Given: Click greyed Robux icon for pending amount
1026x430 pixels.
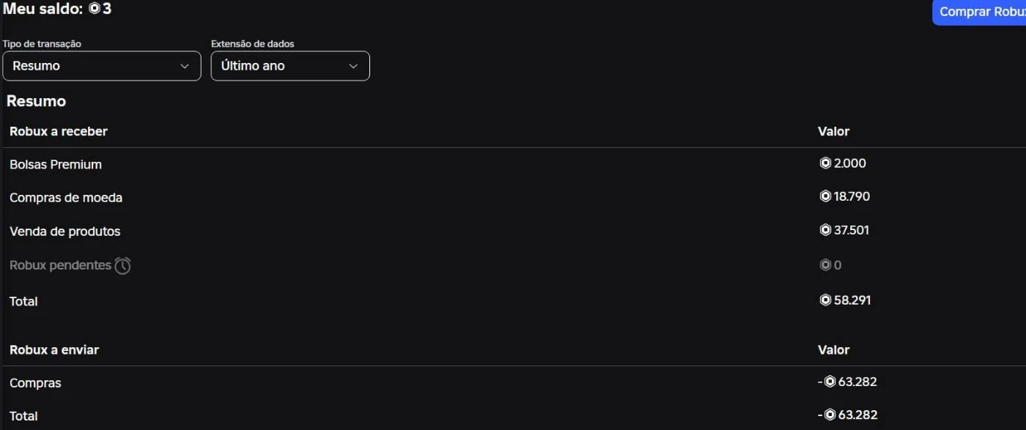Looking at the screenshot, I should (825, 265).
